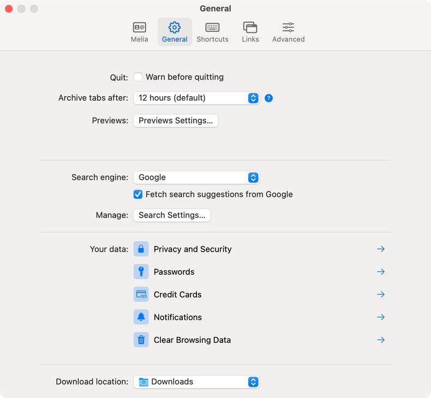Open the Links settings tab
The height and width of the screenshot is (398, 431).
coord(250,32)
